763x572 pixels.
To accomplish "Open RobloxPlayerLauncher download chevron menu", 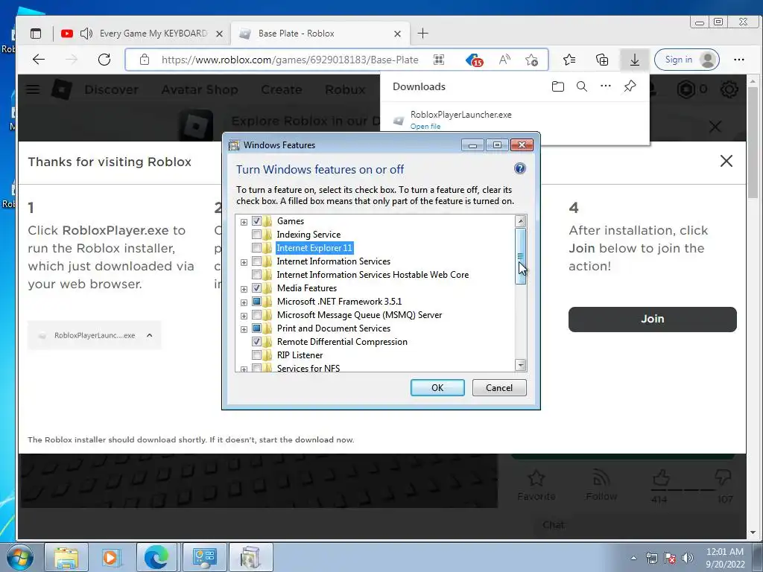I will pos(149,335).
